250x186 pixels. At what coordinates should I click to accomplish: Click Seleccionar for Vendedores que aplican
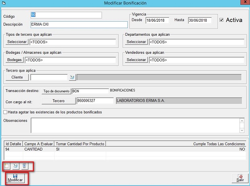pos(137,60)
